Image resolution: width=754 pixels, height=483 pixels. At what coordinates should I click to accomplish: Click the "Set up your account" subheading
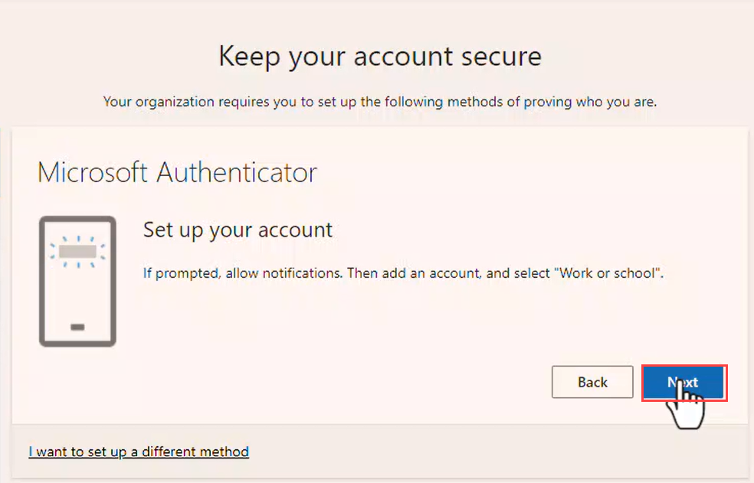(238, 230)
